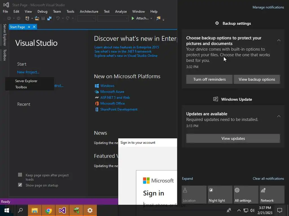Viewport: 289px width, 216px height.
Task: Open the Attach button dropdown arrow
Action: (151, 18)
